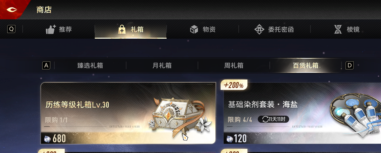
Task: Open the 周礼箱 sub-tab
Action: 234,65
